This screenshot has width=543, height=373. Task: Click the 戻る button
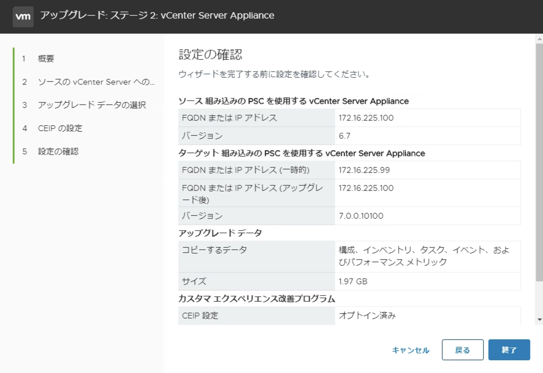462,349
